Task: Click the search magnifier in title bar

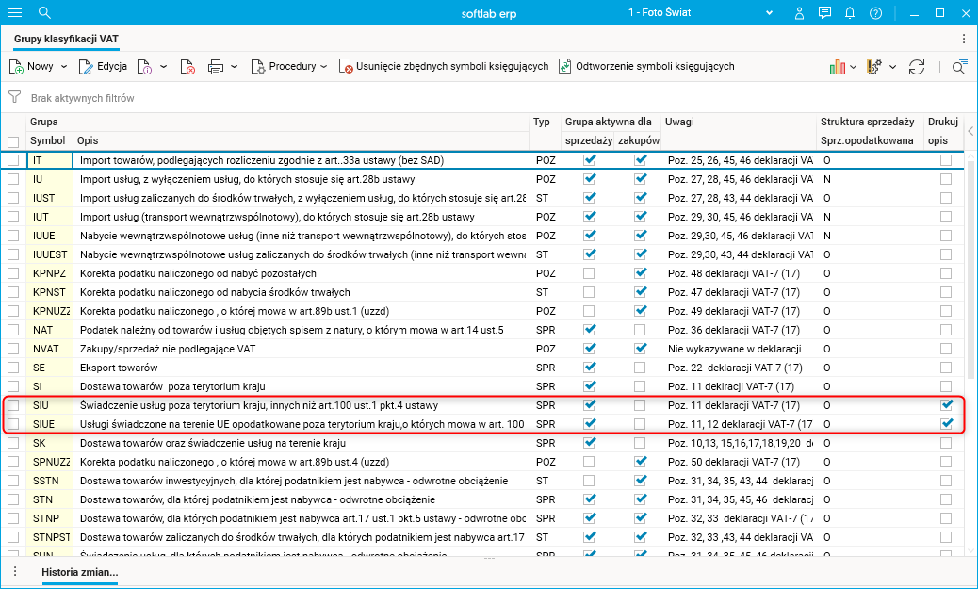Action: 44,12
